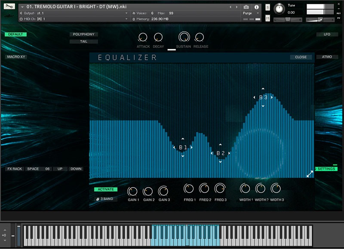Viewport: 344px width, 249px height.
Task: Solo the instrument with the S button
Action: pos(268,8)
